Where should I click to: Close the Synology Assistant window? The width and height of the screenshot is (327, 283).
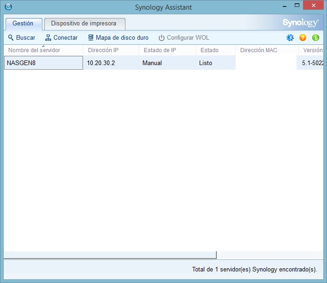pos(313,6)
